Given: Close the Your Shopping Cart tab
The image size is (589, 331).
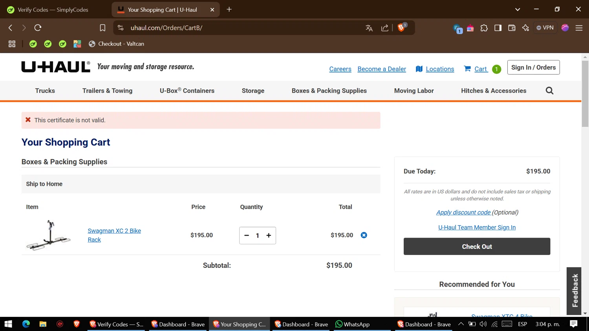Looking at the screenshot, I should (212, 10).
